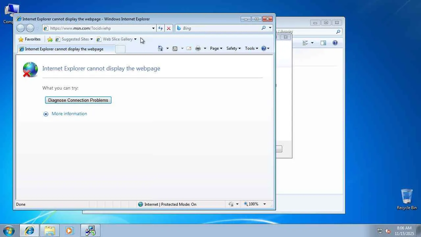Screen dimensions: 421x237
Task: Click the Libraries window search box
Action: click(x=309, y=32)
